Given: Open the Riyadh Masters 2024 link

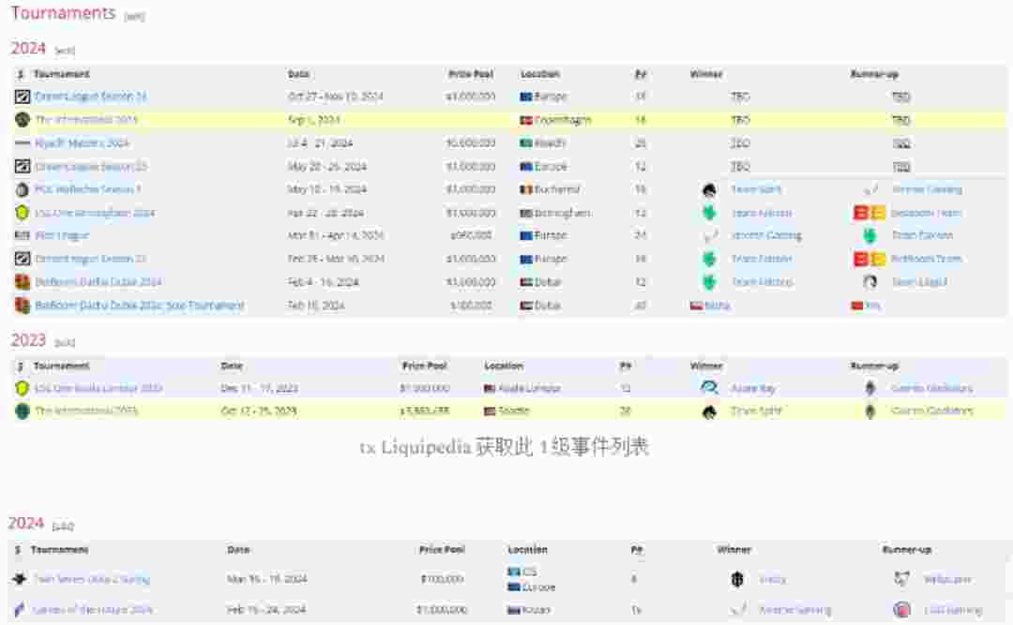Looking at the screenshot, I should [x=82, y=143].
